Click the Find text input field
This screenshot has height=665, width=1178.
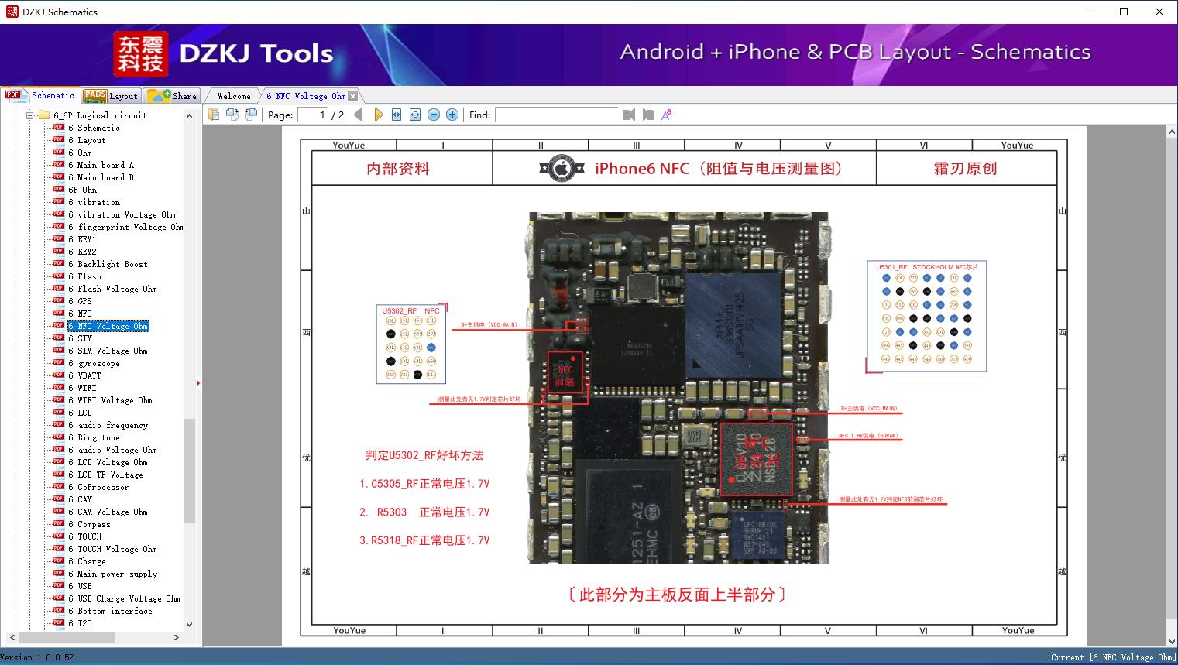point(558,115)
